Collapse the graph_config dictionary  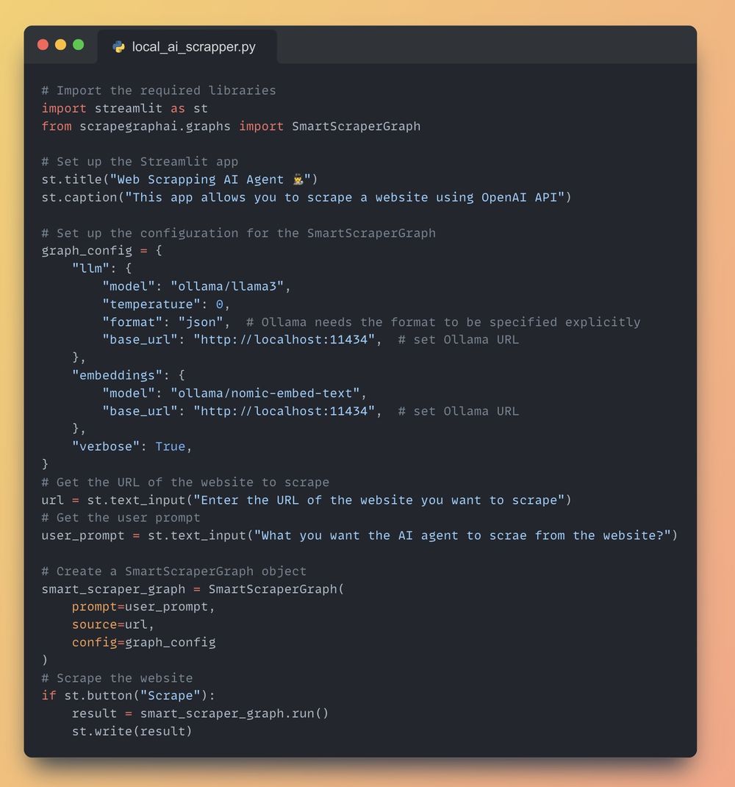87,250
